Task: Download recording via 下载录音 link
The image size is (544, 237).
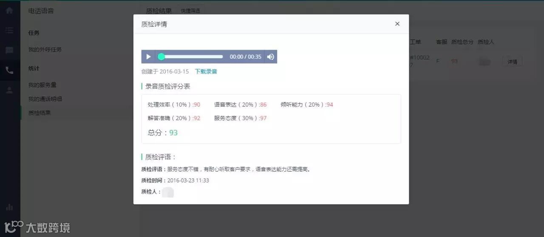Action: pos(206,71)
